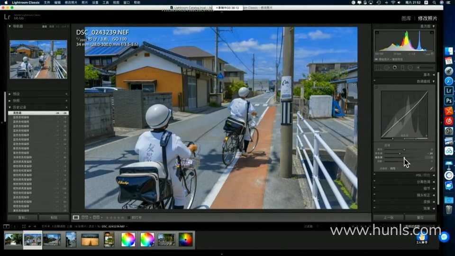Adjust the Darks (暗色调) slider
455x256 pixels.
pyautogui.click(x=404, y=157)
